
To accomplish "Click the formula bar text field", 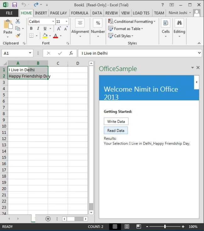I will (x=138, y=53).
